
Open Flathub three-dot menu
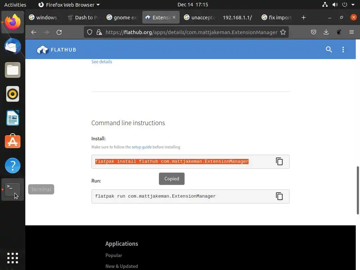(x=343, y=50)
